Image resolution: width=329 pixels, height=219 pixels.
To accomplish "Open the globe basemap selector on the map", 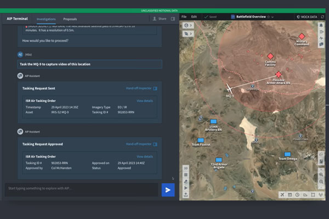I will (188, 25).
